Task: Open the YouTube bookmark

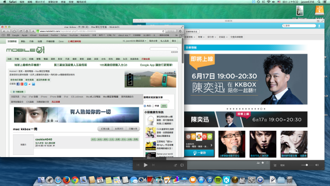Action: [x=73, y=35]
